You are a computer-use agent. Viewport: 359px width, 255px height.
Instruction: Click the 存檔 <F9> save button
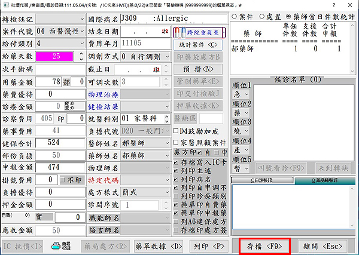264,245
